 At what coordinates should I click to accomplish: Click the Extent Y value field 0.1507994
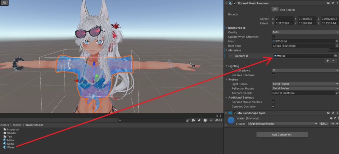tap(307, 23)
